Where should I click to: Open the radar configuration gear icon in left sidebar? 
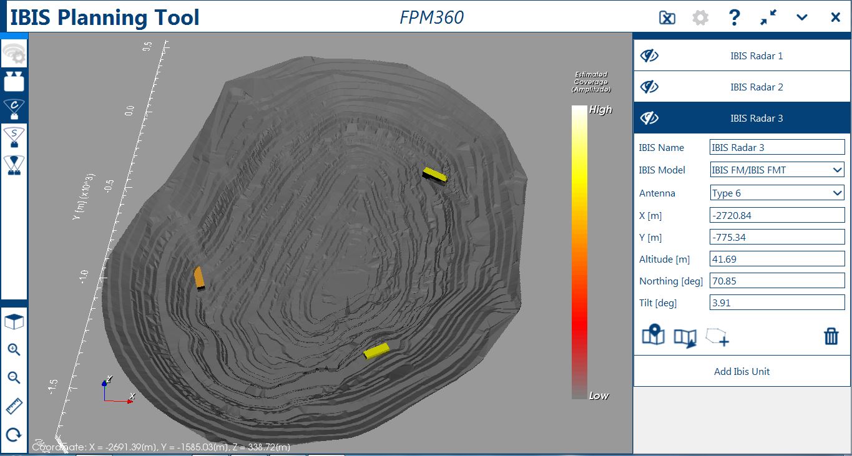pyautogui.click(x=14, y=54)
